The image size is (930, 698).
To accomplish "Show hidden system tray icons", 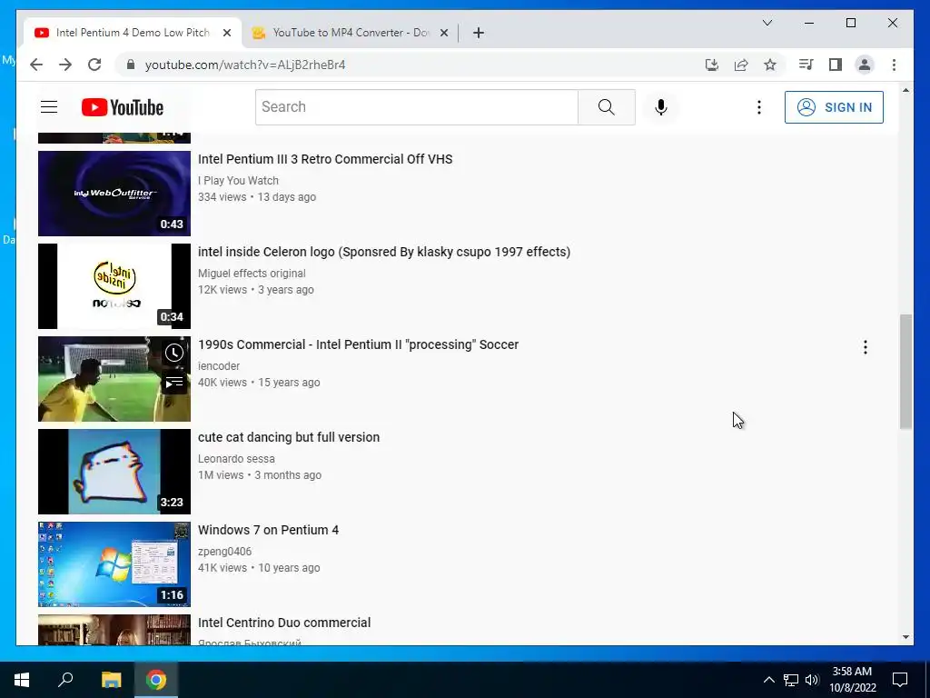I will point(768,680).
